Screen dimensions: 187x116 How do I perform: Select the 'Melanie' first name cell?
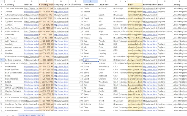(91, 35)
